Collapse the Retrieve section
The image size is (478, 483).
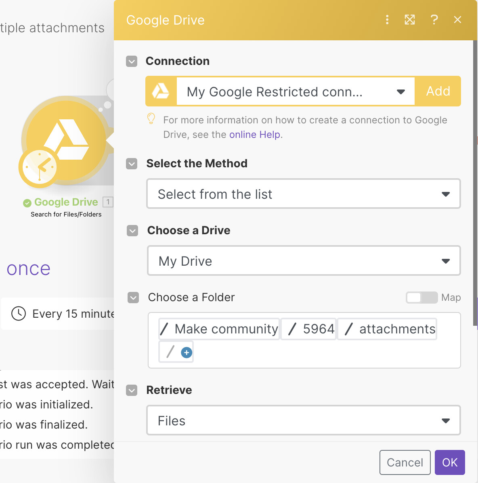click(132, 390)
